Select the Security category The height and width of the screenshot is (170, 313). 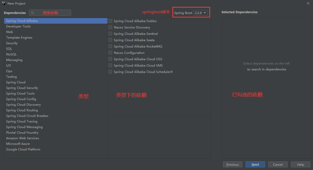pyautogui.click(x=56, y=43)
